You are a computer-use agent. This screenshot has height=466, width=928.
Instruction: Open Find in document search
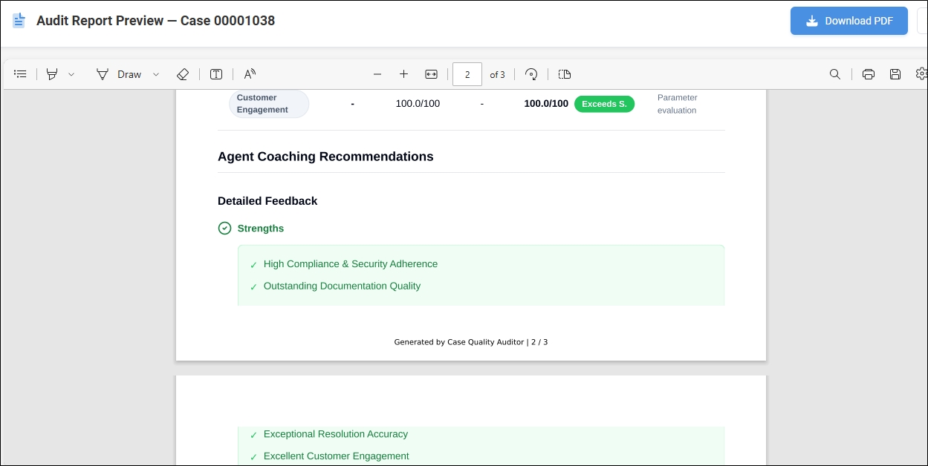835,74
